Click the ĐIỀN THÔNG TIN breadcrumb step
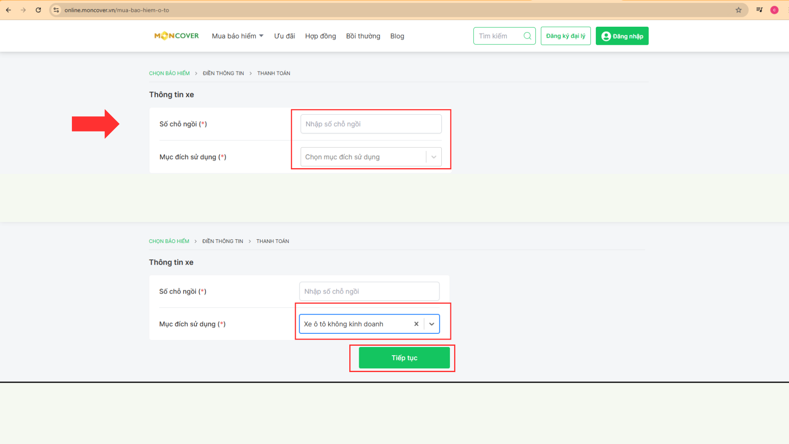The image size is (789, 444). [223, 73]
